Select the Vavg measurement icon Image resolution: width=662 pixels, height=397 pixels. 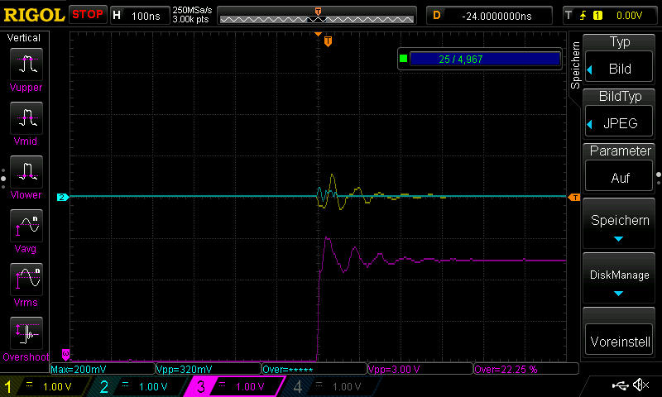(x=26, y=224)
